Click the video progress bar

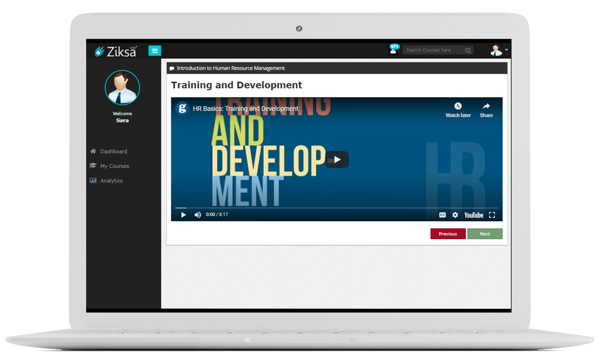click(x=337, y=208)
